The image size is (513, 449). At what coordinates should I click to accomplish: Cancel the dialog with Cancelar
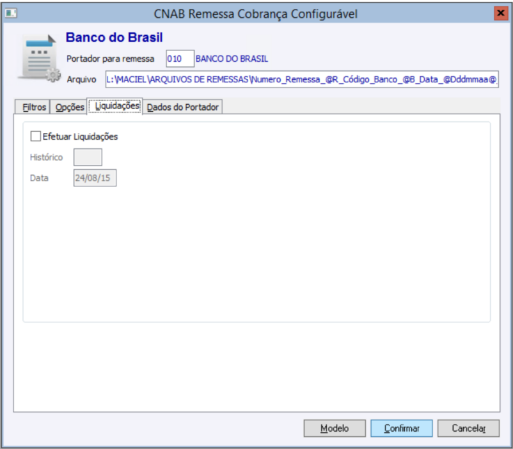(468, 428)
